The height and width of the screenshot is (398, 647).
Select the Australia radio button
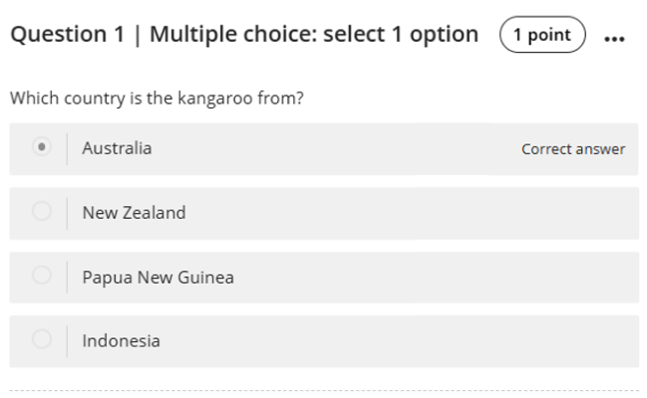[41, 148]
